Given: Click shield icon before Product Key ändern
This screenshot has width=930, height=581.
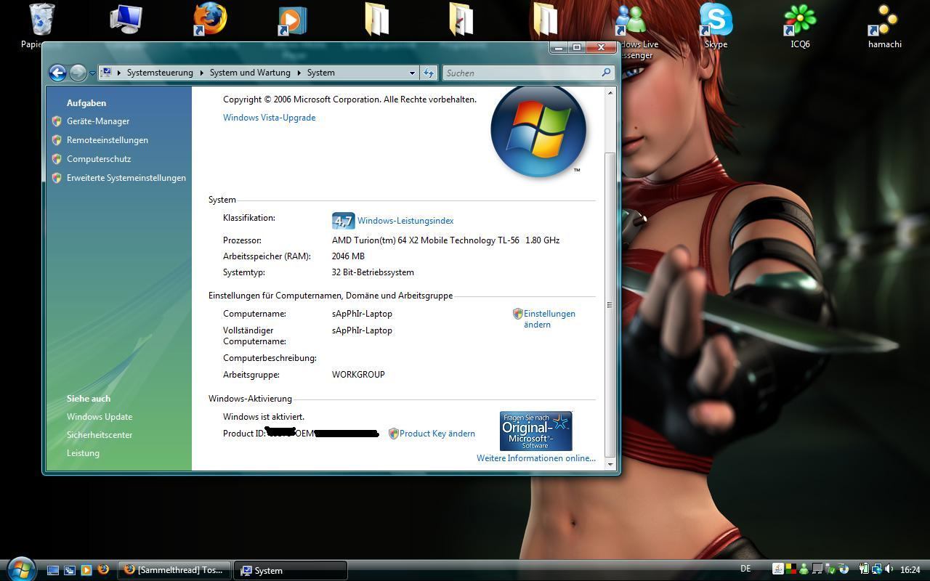Looking at the screenshot, I should coord(394,434).
